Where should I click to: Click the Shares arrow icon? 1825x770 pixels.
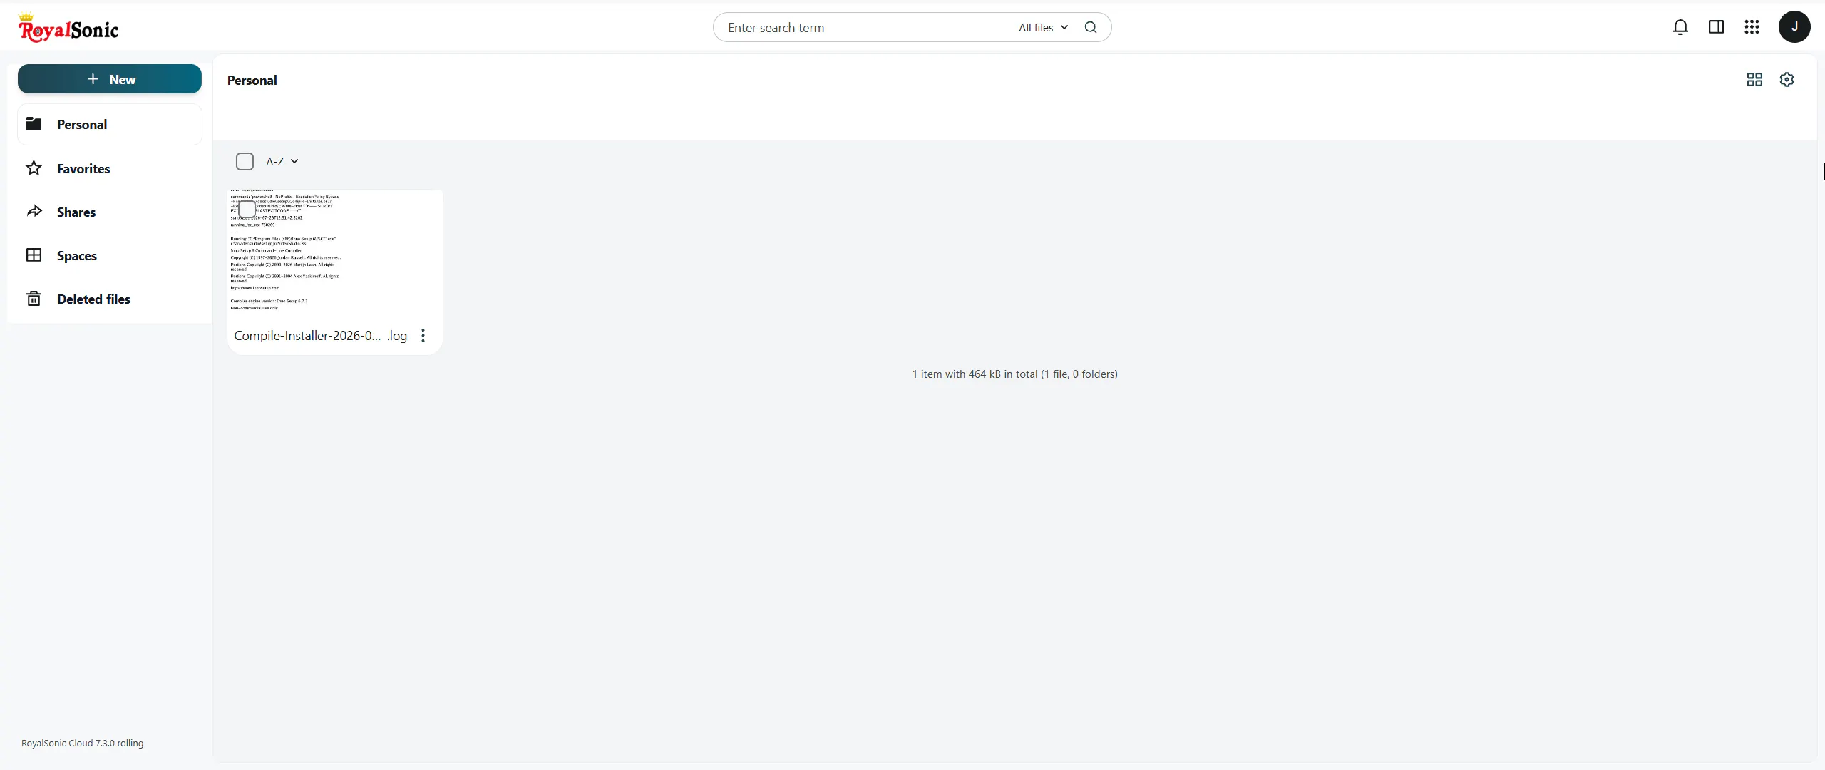pyautogui.click(x=34, y=212)
